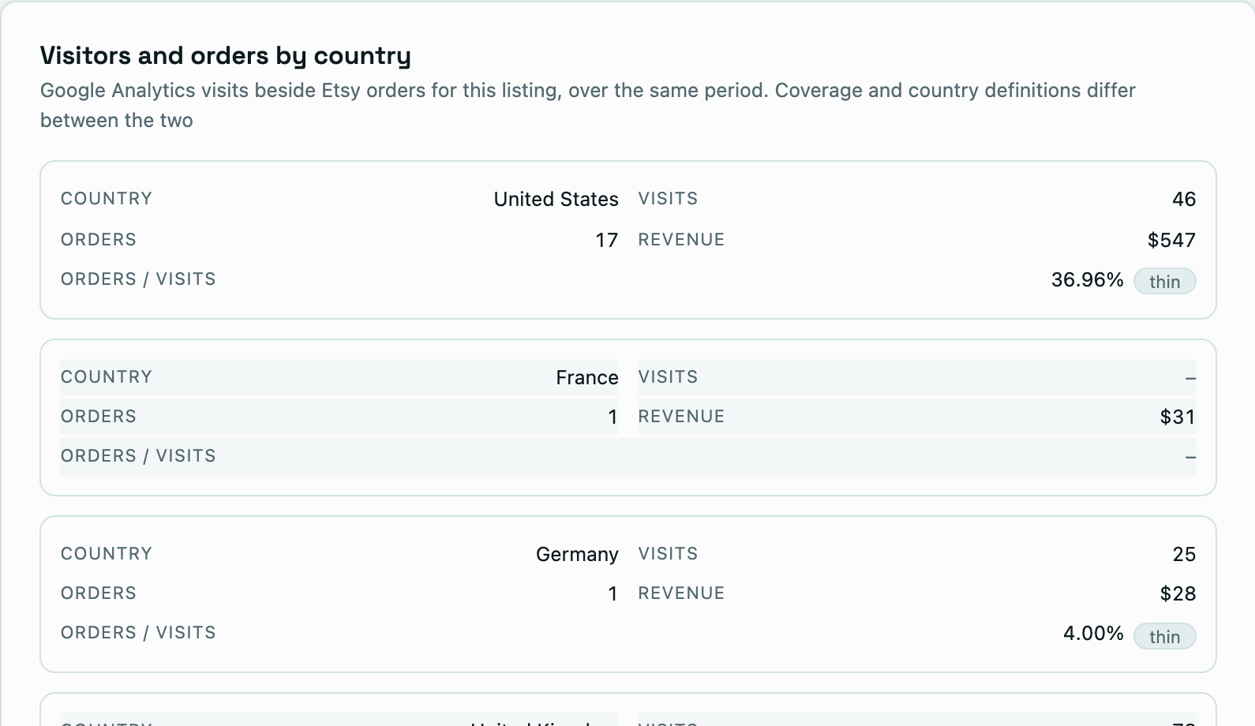Click the REVENUE label next to $547
The width and height of the screenshot is (1255, 726).
[681, 240]
